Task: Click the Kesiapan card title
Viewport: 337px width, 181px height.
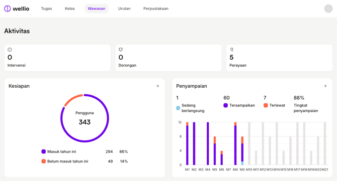Action: click(x=19, y=86)
